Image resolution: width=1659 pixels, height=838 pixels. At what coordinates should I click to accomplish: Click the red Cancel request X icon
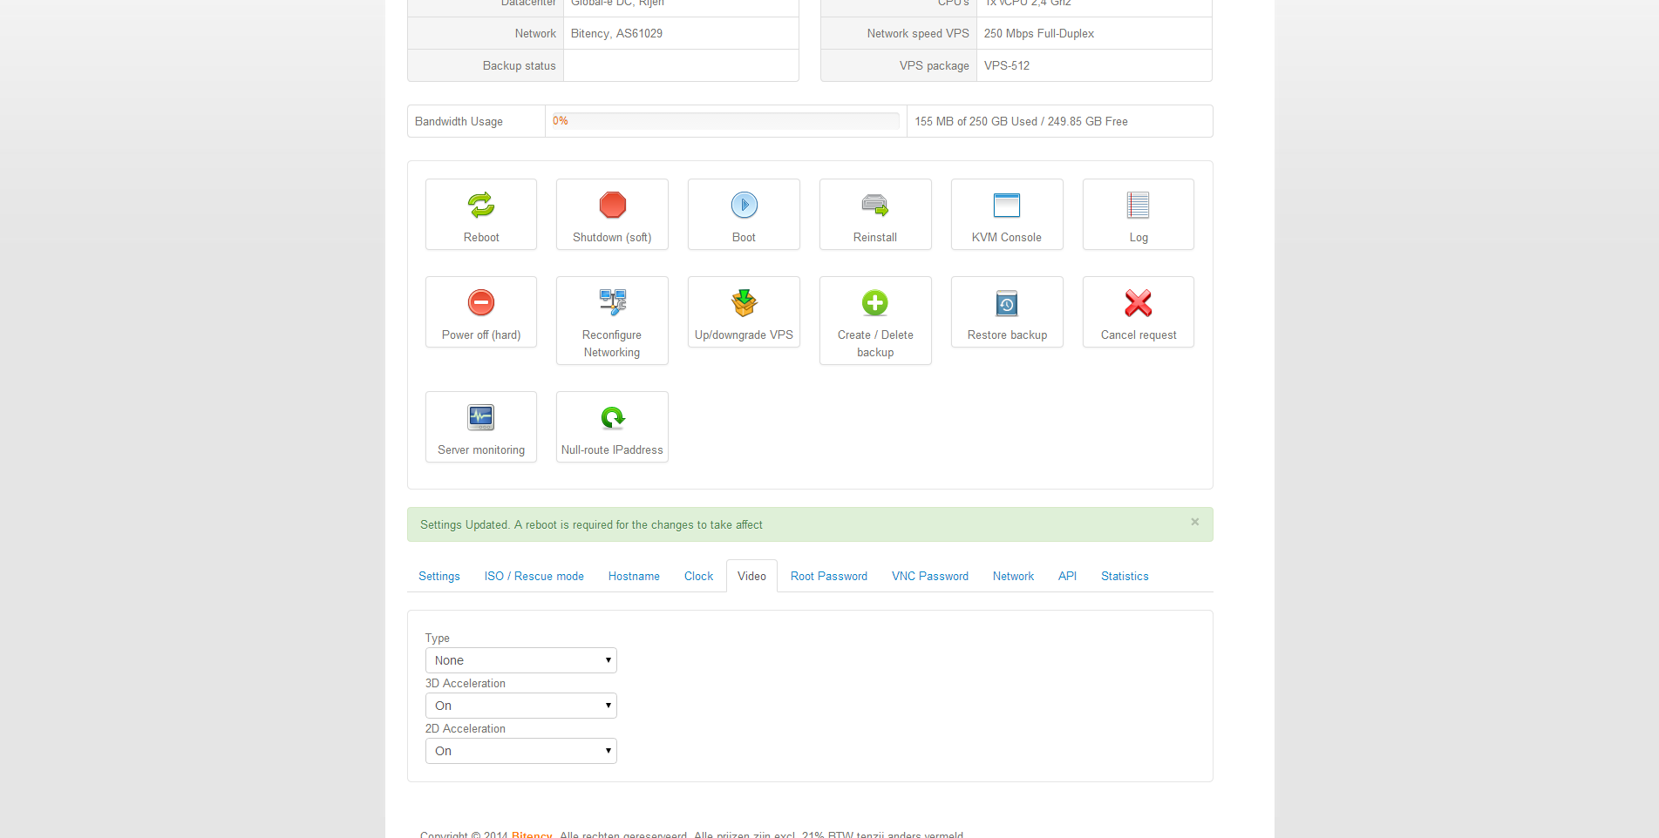tap(1138, 303)
